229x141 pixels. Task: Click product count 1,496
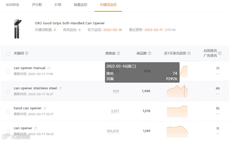pos(146,91)
